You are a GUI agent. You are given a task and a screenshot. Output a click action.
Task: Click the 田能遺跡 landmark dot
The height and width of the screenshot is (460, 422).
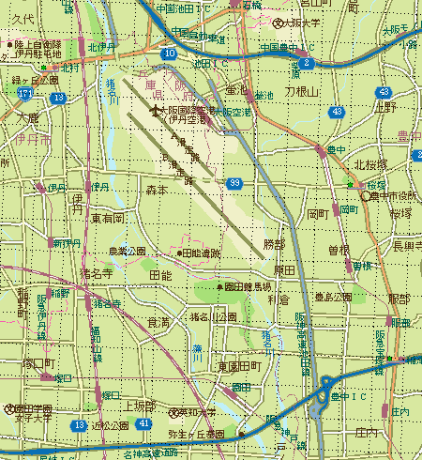pos(179,253)
